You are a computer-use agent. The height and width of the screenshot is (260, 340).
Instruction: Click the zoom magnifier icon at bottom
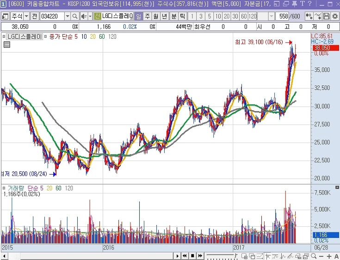(314, 256)
